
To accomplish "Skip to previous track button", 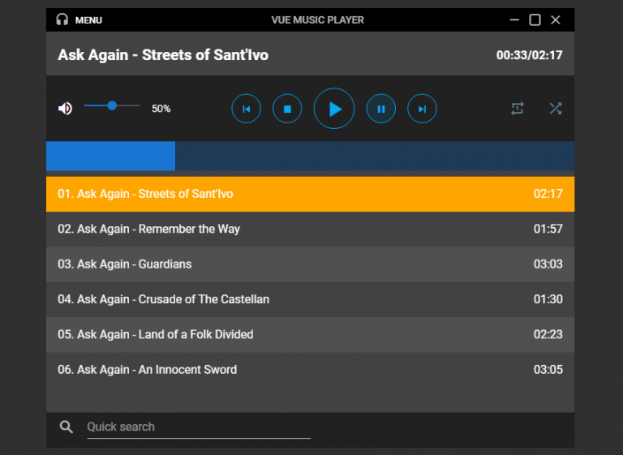I will coord(247,109).
